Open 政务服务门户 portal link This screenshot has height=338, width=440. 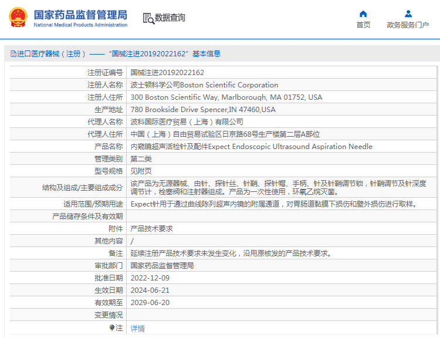[408, 25]
